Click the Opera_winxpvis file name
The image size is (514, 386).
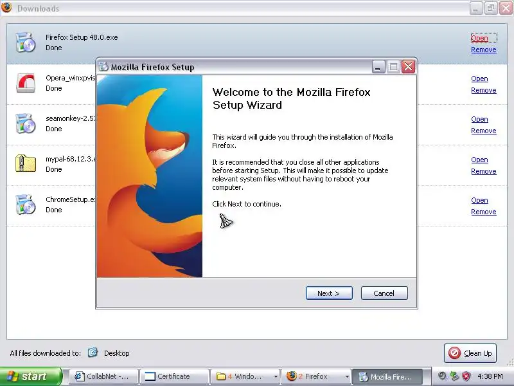(71, 78)
